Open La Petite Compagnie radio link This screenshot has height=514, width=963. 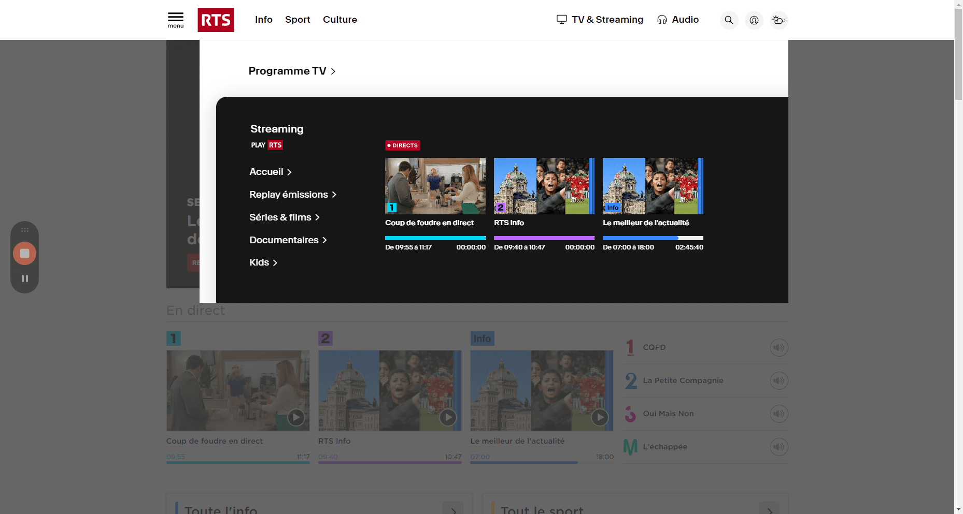coord(683,380)
